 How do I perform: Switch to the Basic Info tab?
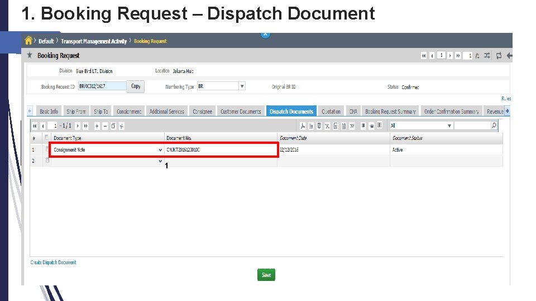[49, 111]
